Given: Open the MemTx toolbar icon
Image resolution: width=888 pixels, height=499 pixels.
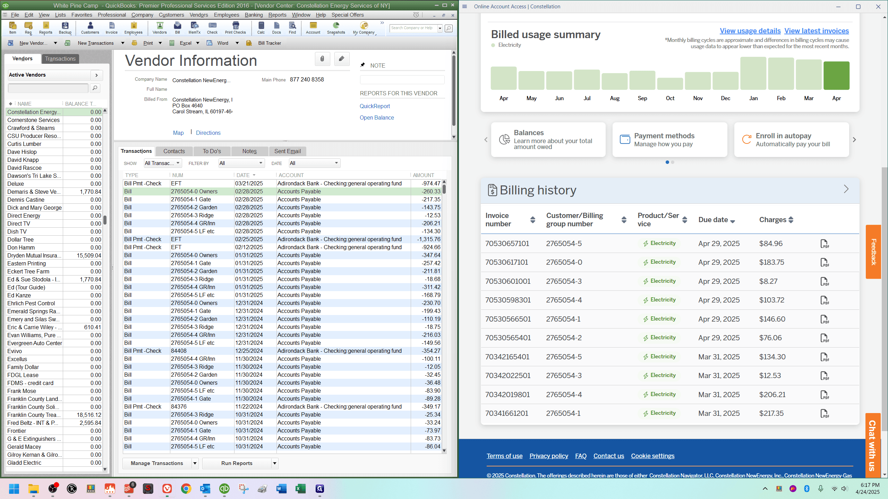Looking at the screenshot, I should click(x=194, y=28).
